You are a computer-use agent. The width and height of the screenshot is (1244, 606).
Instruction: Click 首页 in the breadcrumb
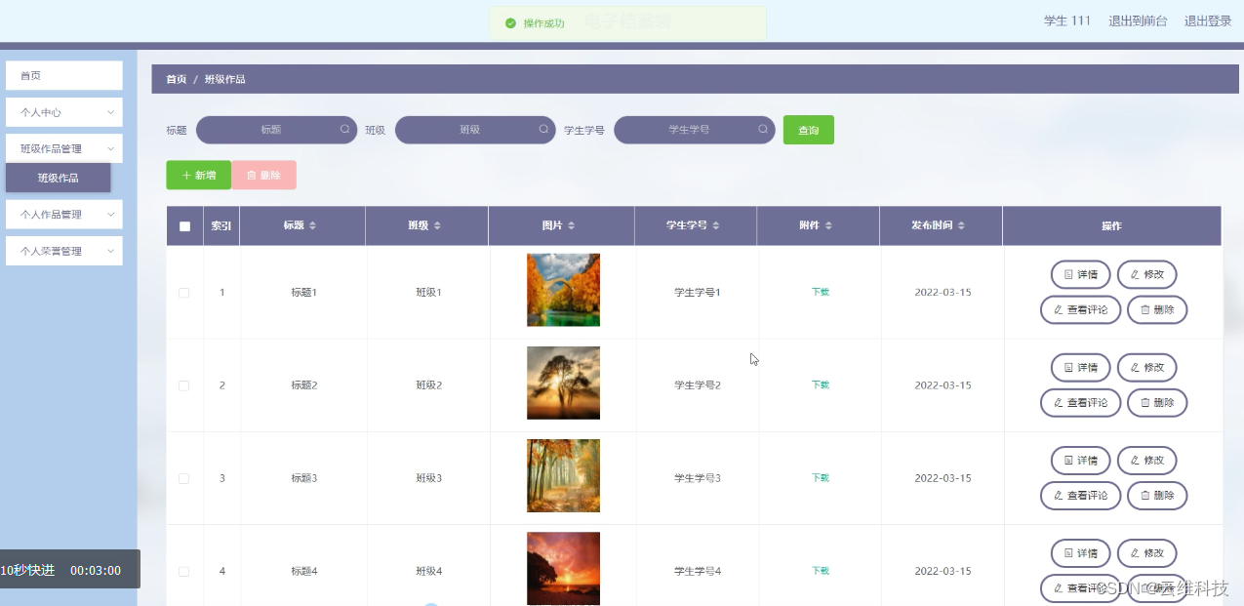coord(176,79)
